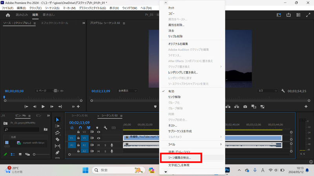
Task: Open playback resolution dropdown 1/2
Action: click(268, 91)
